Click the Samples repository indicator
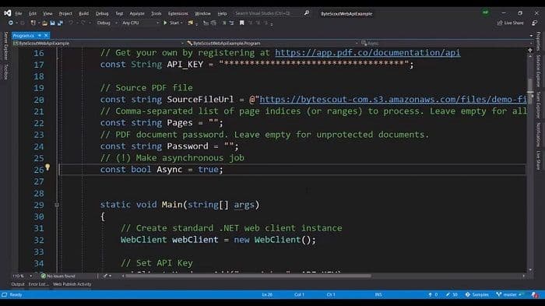 point(476,295)
